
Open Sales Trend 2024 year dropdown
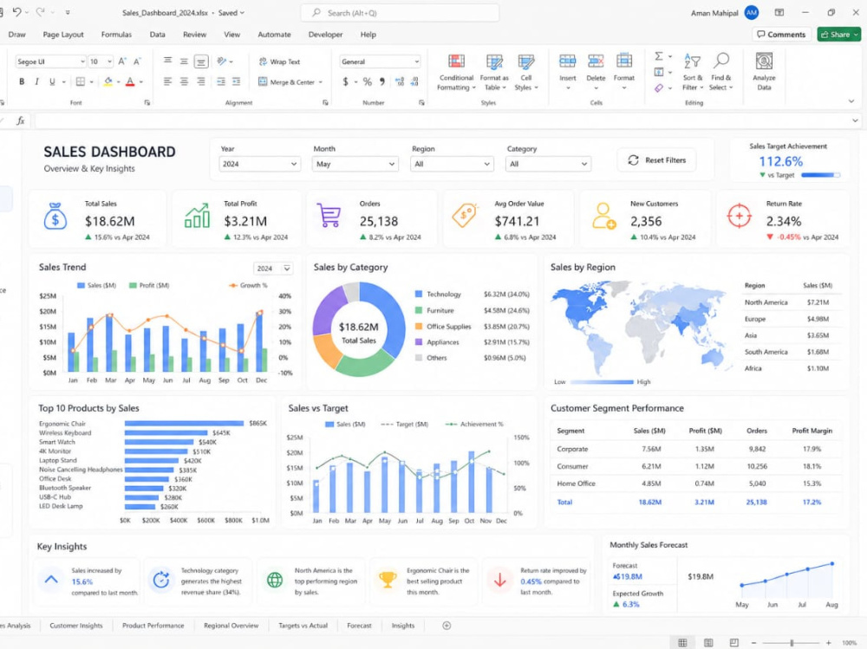273,268
